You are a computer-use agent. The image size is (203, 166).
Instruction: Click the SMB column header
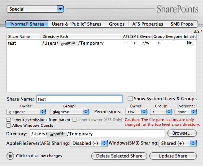coord(135,37)
